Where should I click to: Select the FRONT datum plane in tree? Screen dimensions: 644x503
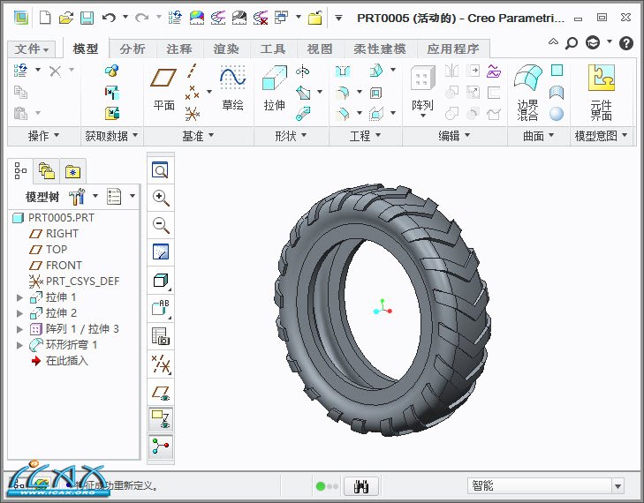pos(64,266)
